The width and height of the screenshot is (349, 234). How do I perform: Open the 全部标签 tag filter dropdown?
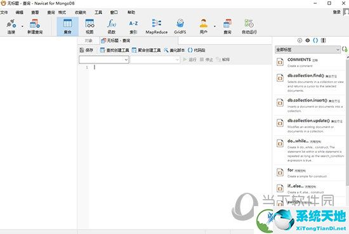coord(308,49)
